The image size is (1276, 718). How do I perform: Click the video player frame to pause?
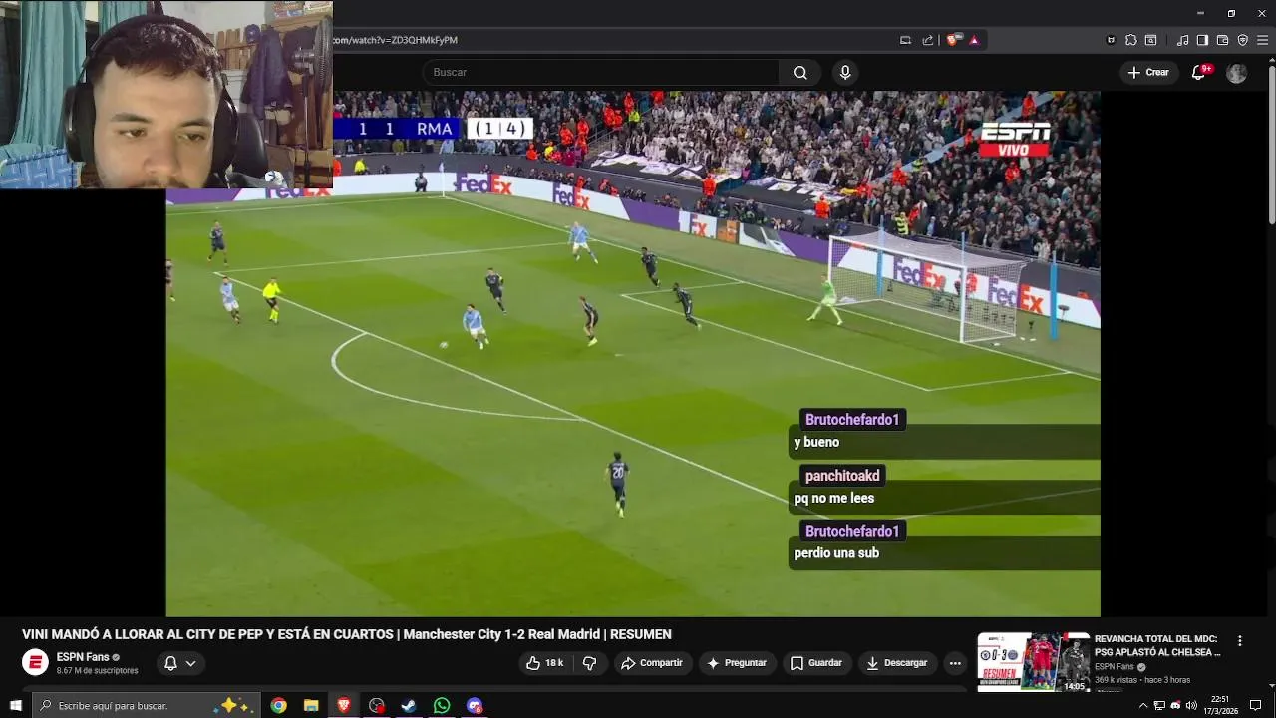(633, 354)
